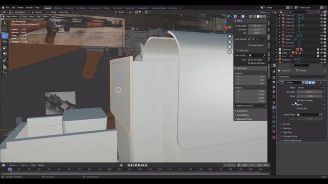
Task: Click the Thickness value slider
Action: (310, 92)
